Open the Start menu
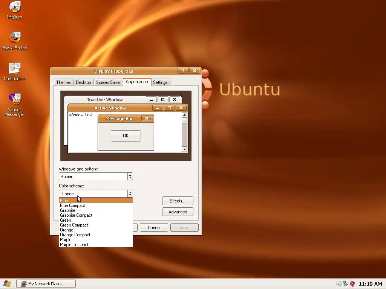 (x=7, y=284)
